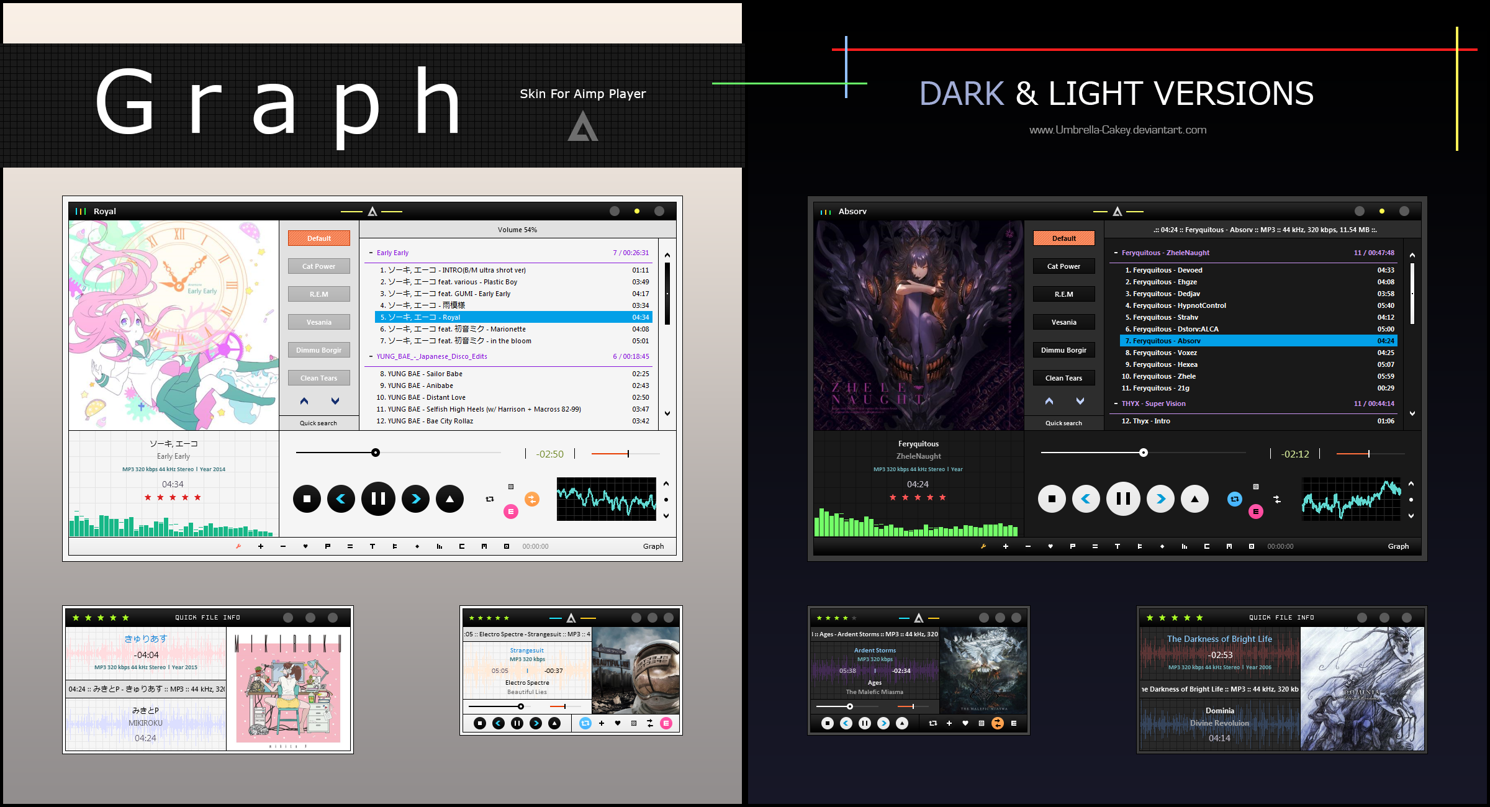Skip to next track in light Royal player

pos(415,498)
